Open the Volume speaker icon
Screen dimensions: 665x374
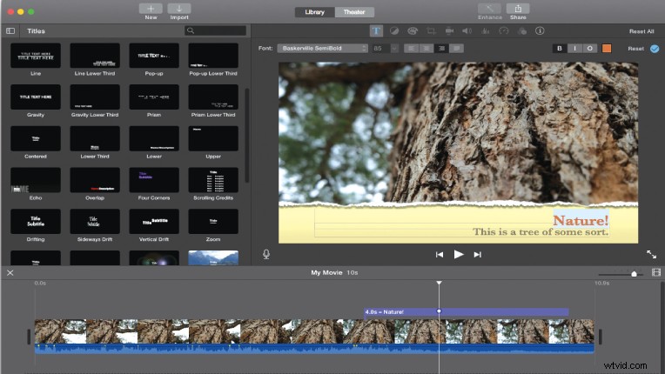[467, 30]
